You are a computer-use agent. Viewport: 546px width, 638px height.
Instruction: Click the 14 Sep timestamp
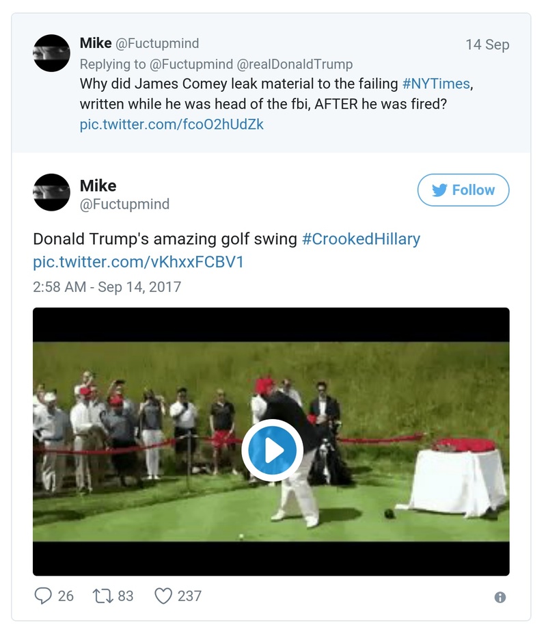click(487, 45)
